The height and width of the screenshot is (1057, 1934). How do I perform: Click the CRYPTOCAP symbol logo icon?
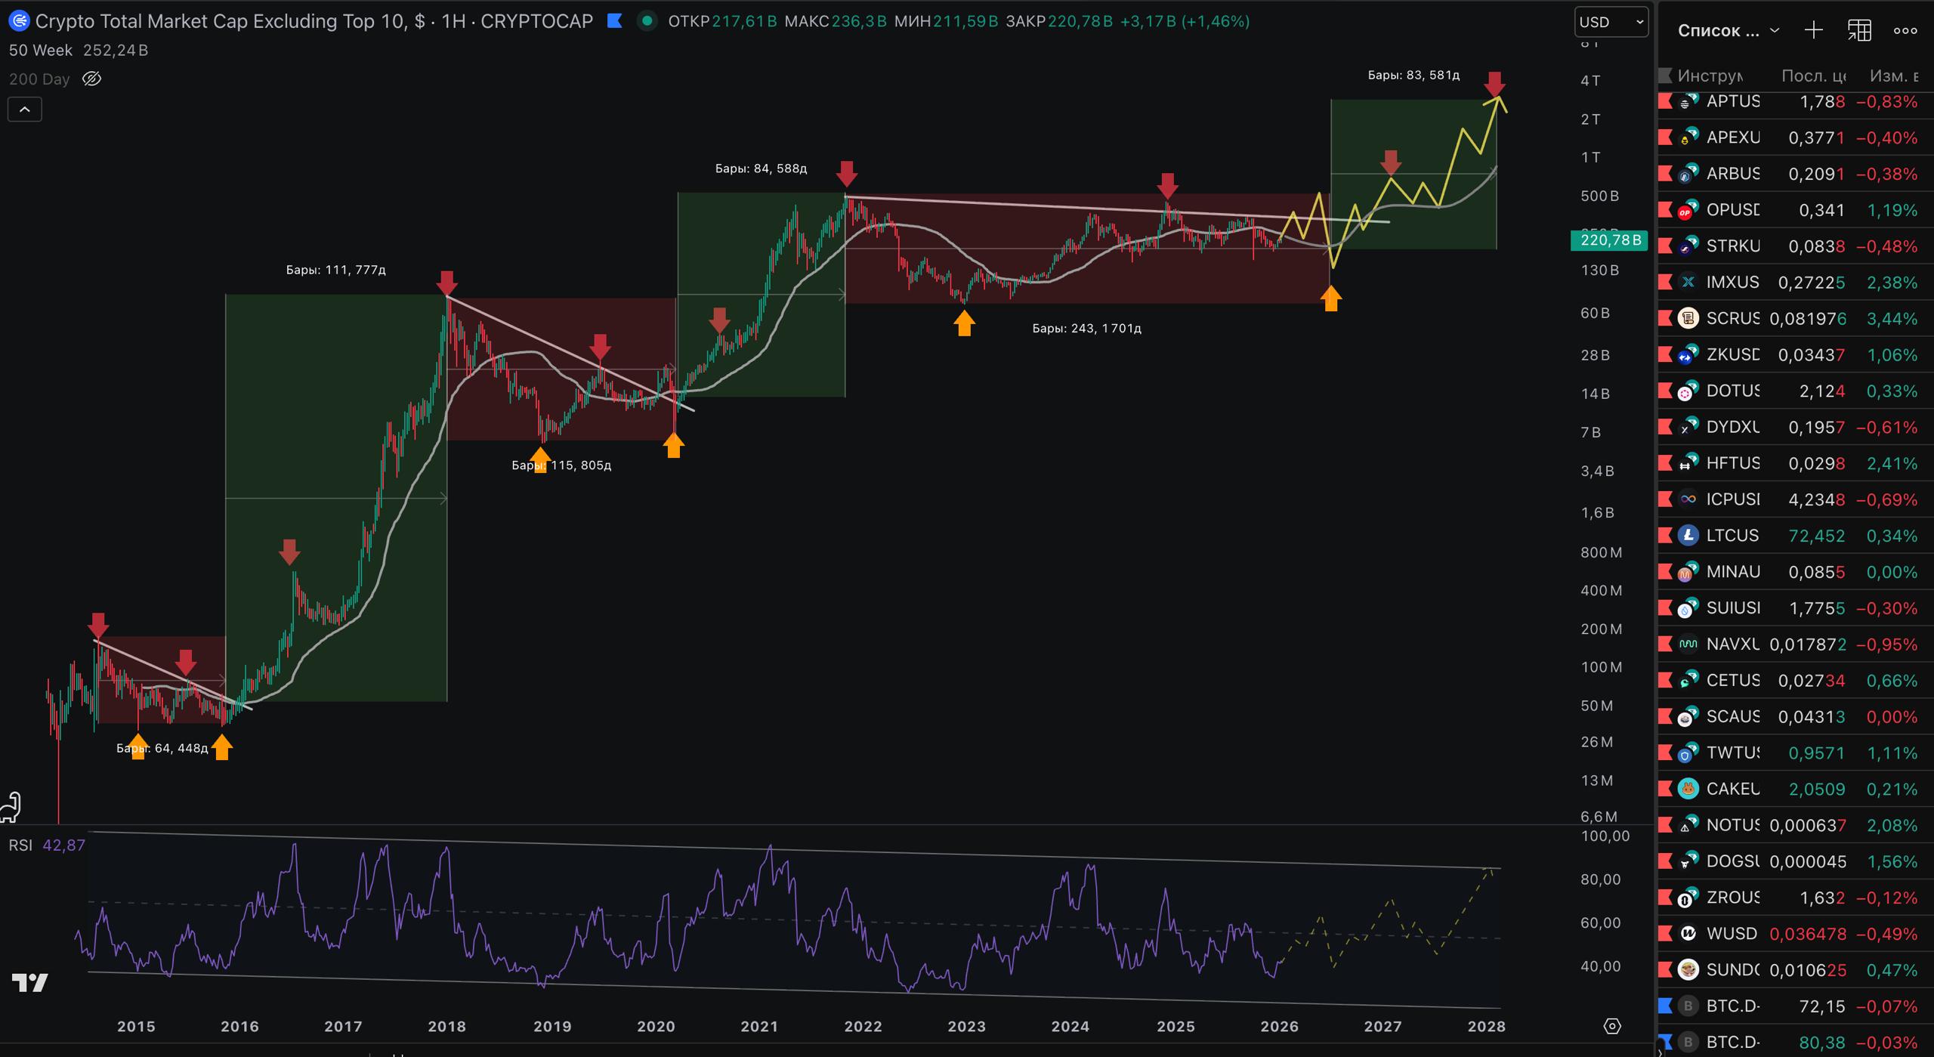(x=19, y=21)
